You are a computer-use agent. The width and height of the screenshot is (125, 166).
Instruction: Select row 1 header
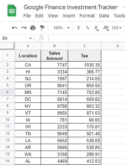(x=7, y=56)
